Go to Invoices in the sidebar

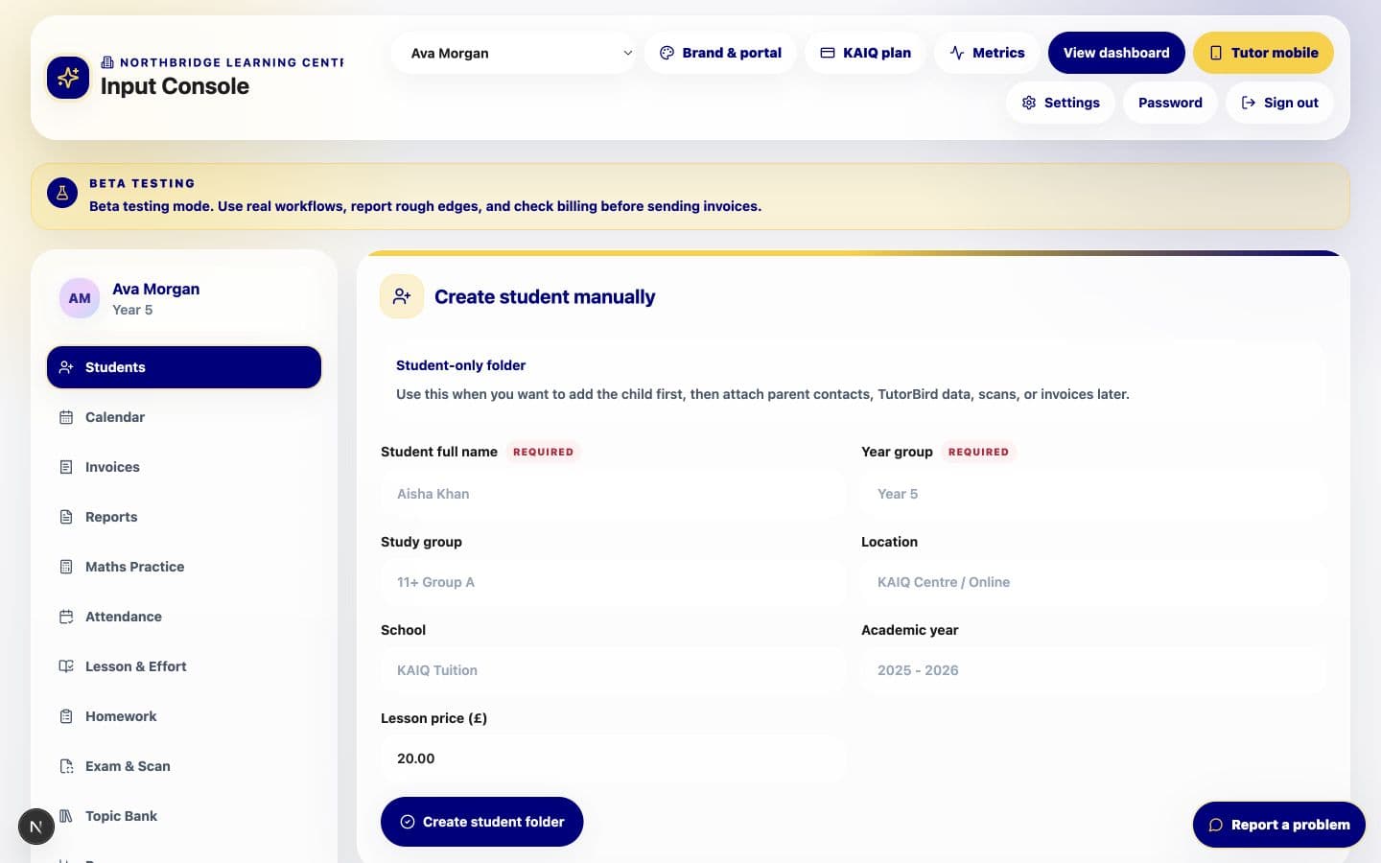click(184, 467)
